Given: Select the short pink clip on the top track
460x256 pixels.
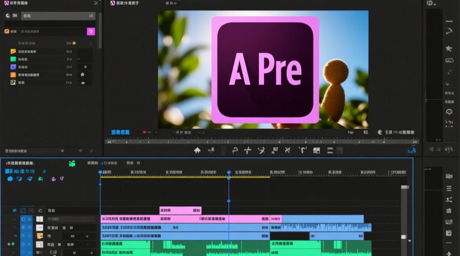Looking at the screenshot, I should 180,210.
